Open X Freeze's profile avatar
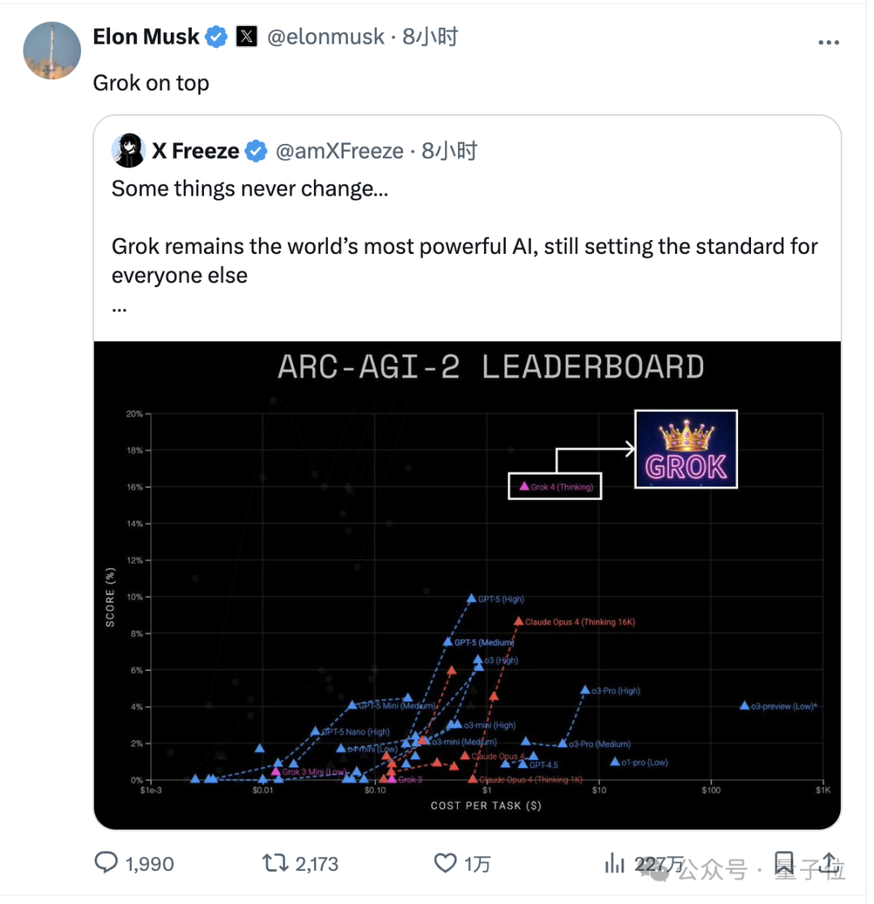The image size is (874, 904). [129, 150]
